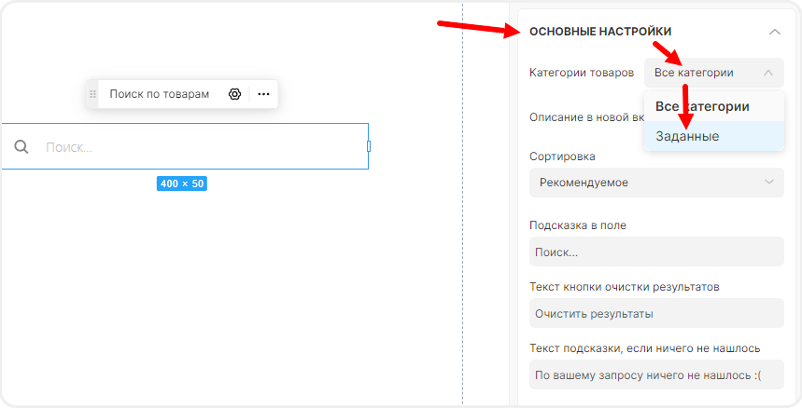Edit the Очистить результаты text field
The image size is (802, 408).
pos(655,313)
